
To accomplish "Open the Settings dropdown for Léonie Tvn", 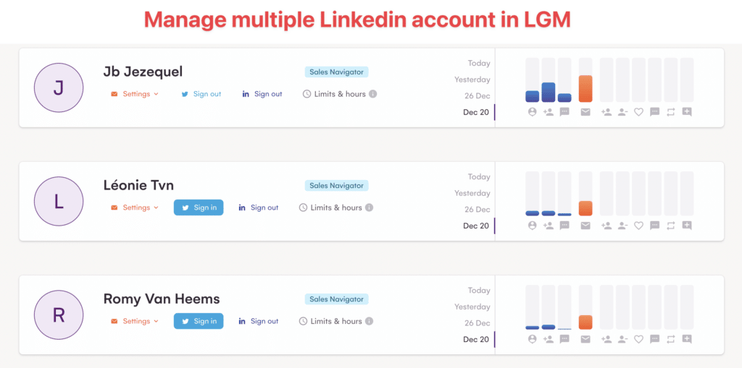I will pos(135,207).
